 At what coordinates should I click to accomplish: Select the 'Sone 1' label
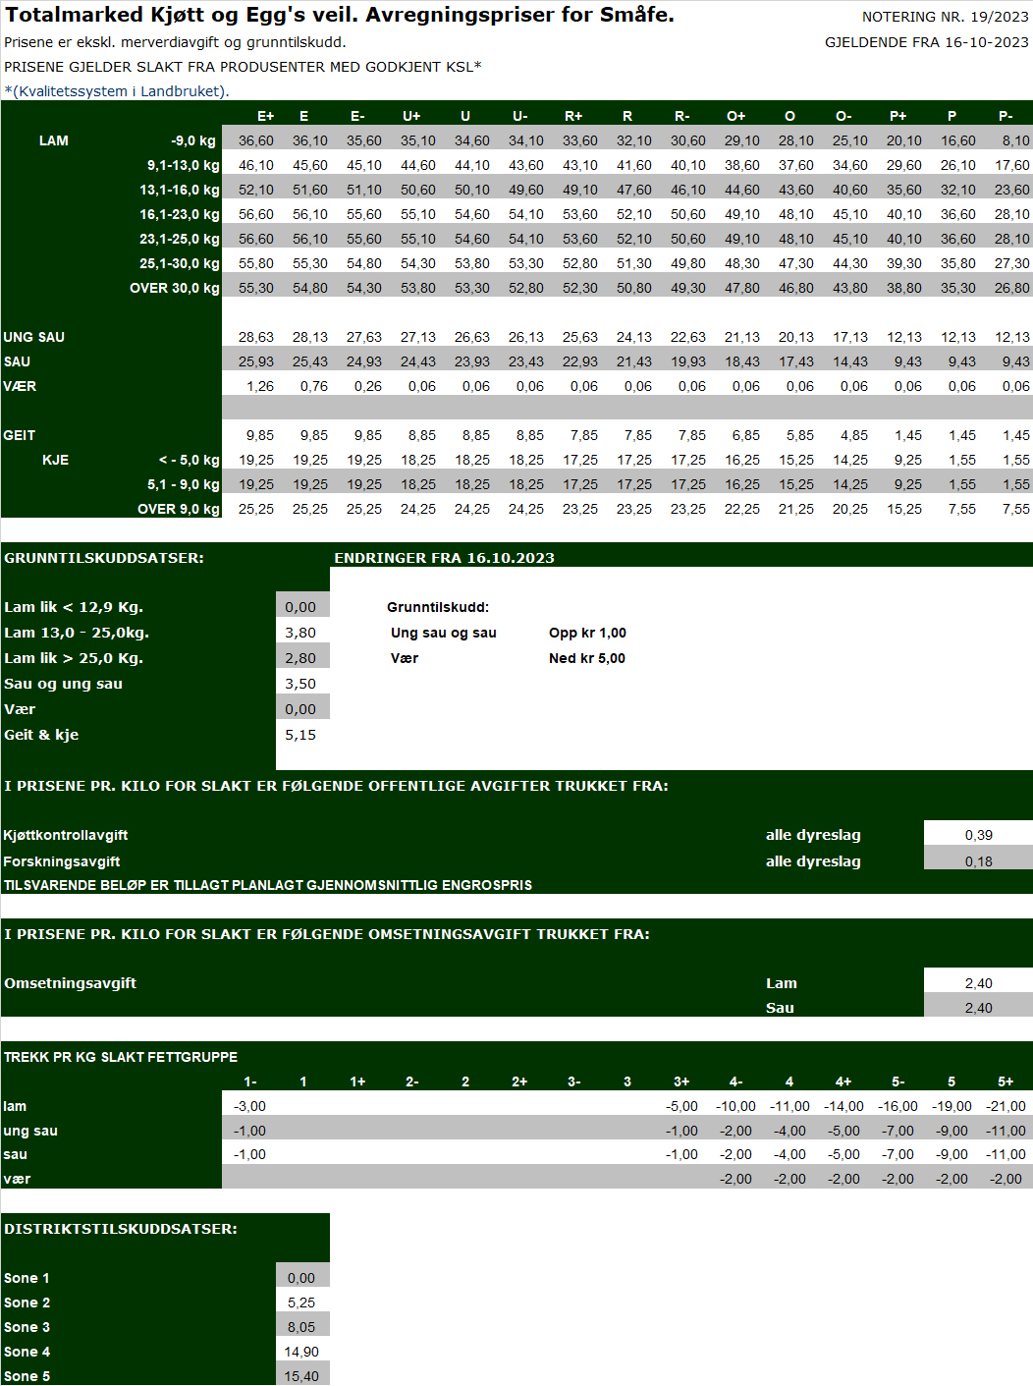[x=27, y=1278]
